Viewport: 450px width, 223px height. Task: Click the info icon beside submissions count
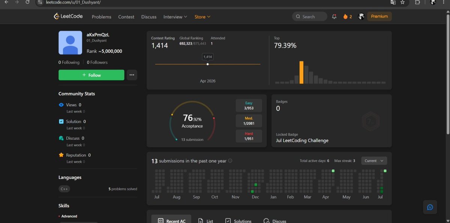[x=230, y=161]
